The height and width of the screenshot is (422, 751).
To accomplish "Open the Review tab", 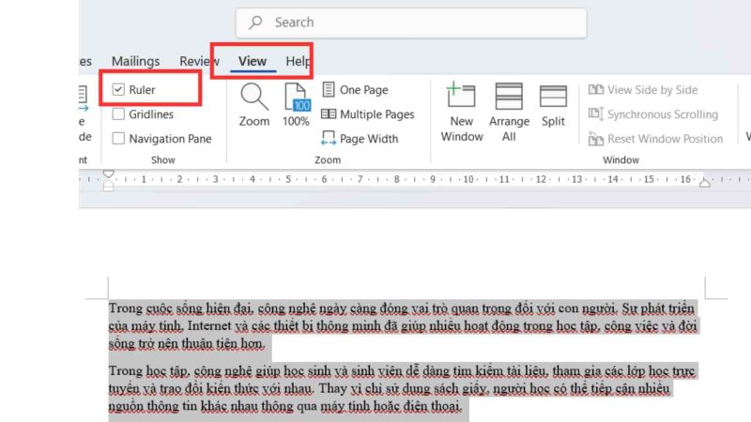I will click(x=199, y=61).
